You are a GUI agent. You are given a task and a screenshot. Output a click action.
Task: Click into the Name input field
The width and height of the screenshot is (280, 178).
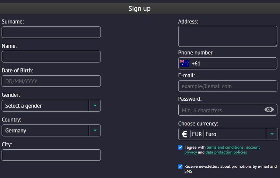click(51, 57)
